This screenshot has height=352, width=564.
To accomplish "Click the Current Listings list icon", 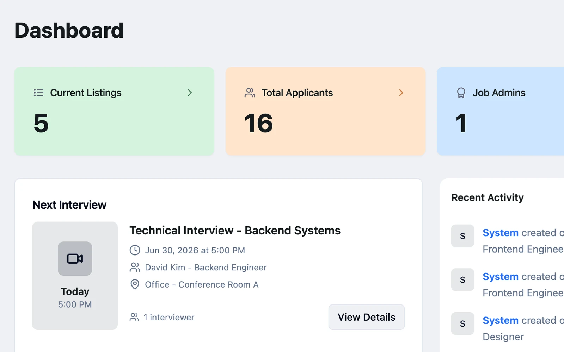I will 38,93.
